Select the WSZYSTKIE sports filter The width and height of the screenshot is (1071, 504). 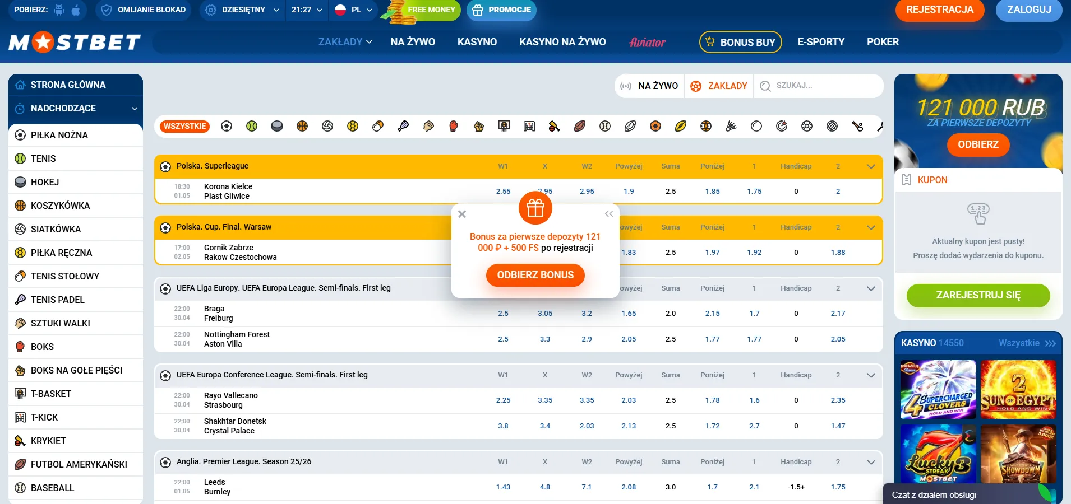coord(185,126)
